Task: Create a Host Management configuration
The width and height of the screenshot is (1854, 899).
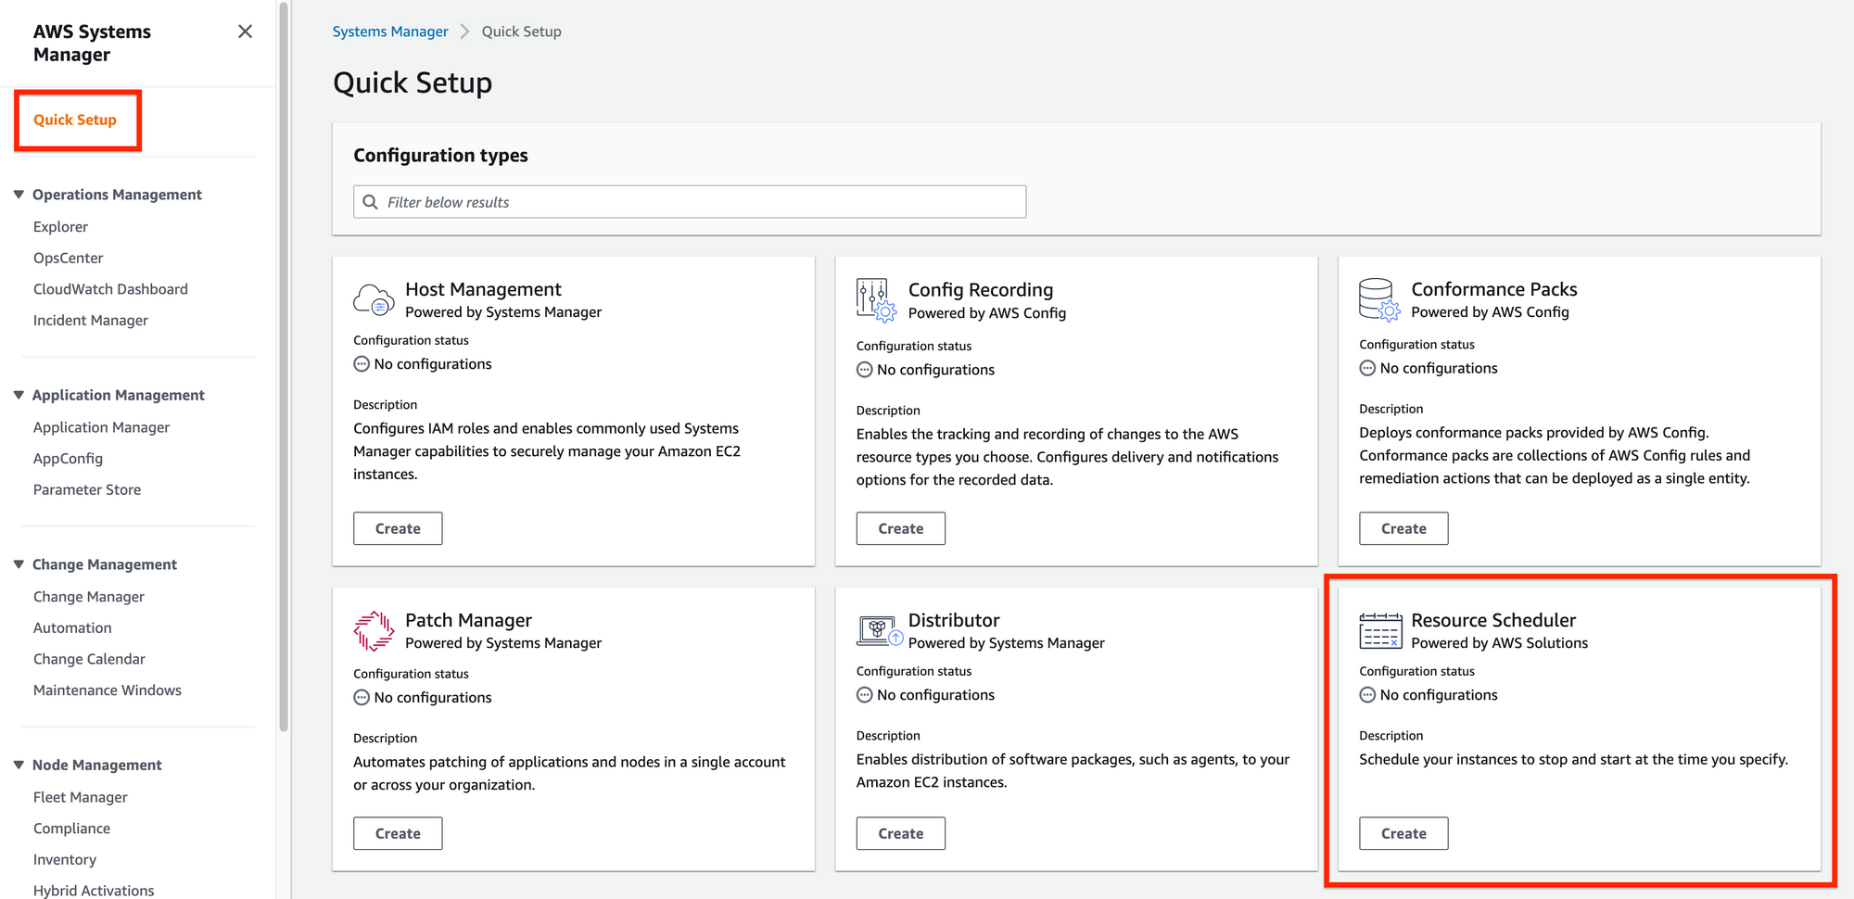Action: pyautogui.click(x=398, y=528)
